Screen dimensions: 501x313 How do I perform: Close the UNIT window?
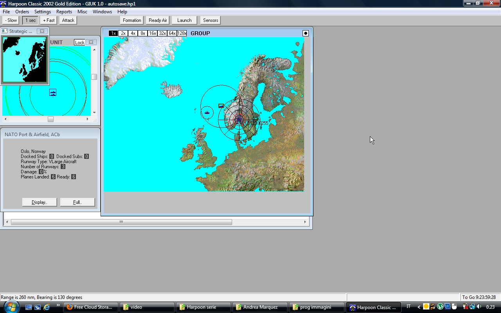pos(91,42)
